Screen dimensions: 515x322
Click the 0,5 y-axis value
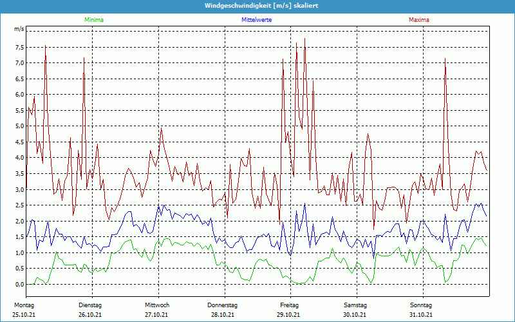tap(20, 269)
